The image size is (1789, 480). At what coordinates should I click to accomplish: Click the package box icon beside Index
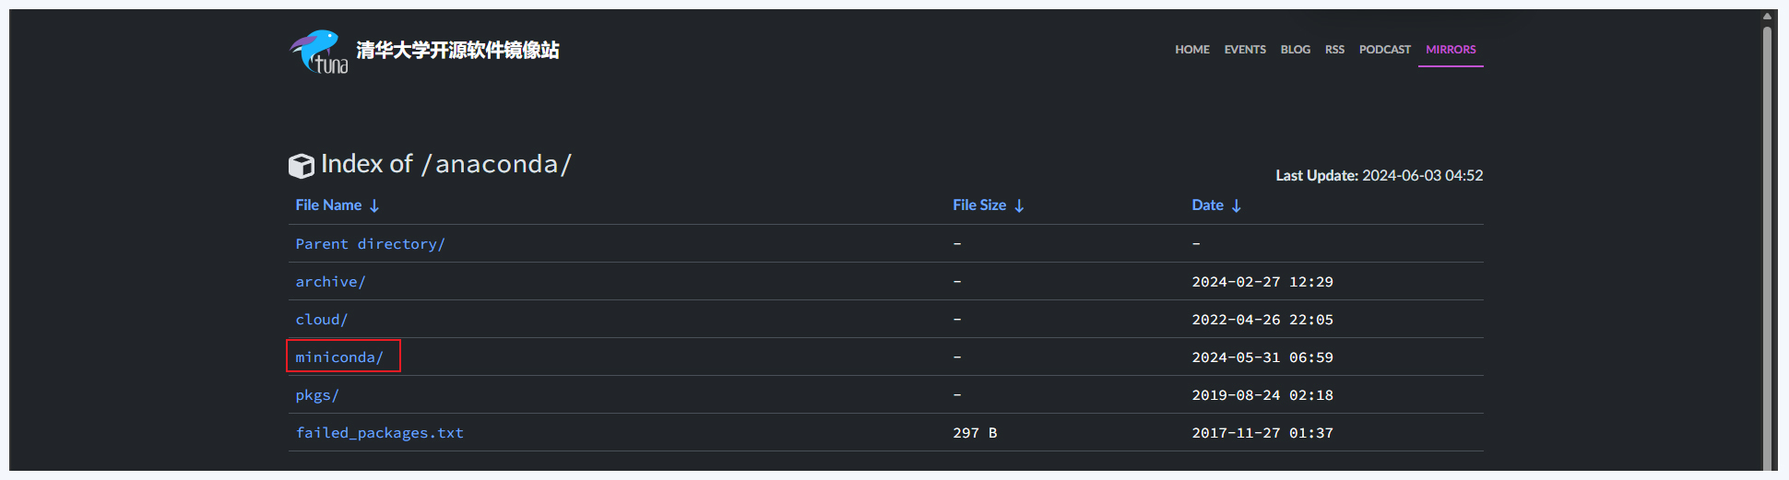pyautogui.click(x=301, y=166)
